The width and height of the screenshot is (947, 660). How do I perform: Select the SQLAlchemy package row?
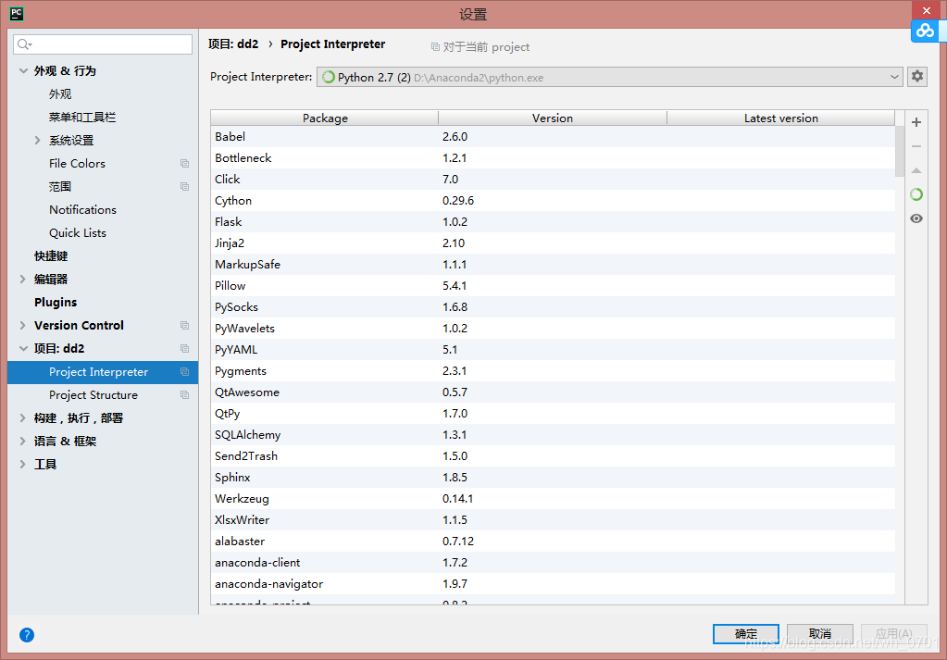click(553, 435)
